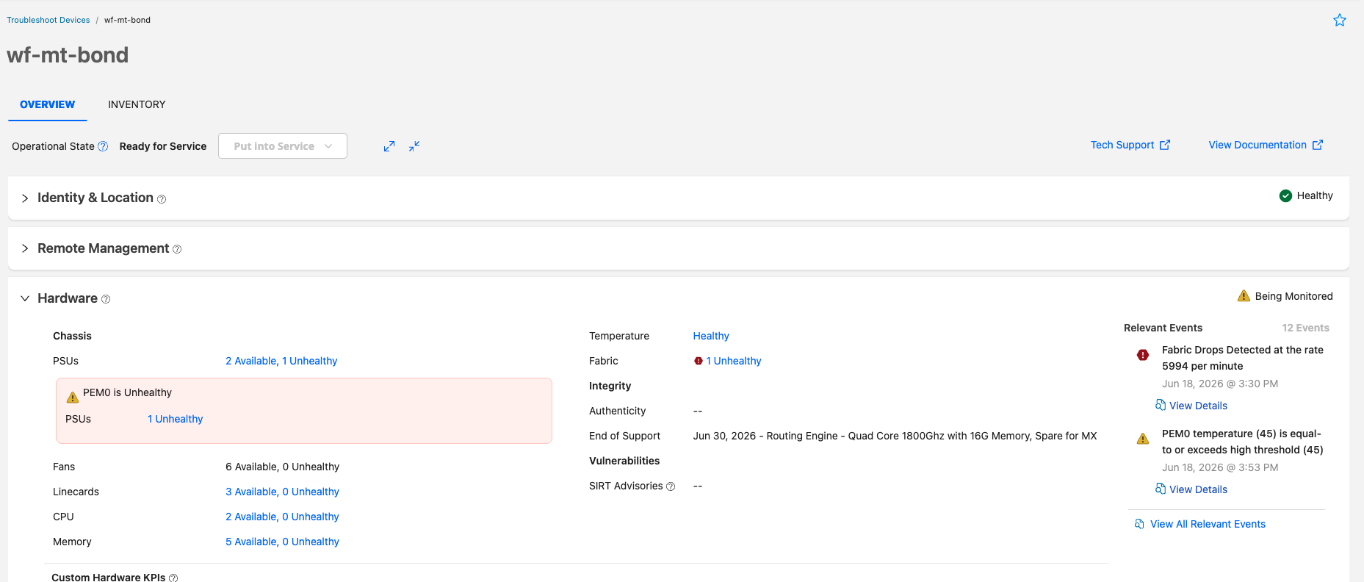The width and height of the screenshot is (1364, 582).
Task: Open the Put Into Service dropdown
Action: pos(283,146)
